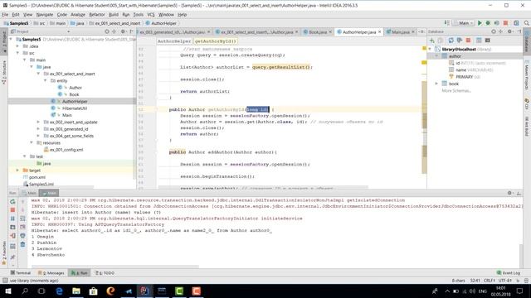Open database console icon in Database toolbar
This screenshot has width=531, height=298.
point(488,41)
